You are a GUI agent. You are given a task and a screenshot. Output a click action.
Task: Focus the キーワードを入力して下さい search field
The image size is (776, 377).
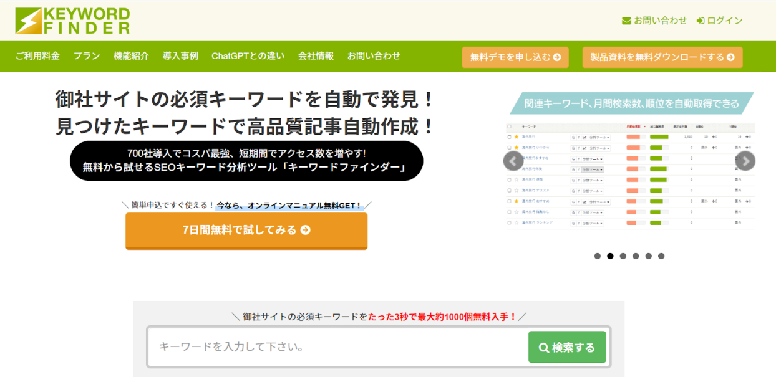pos(337,347)
